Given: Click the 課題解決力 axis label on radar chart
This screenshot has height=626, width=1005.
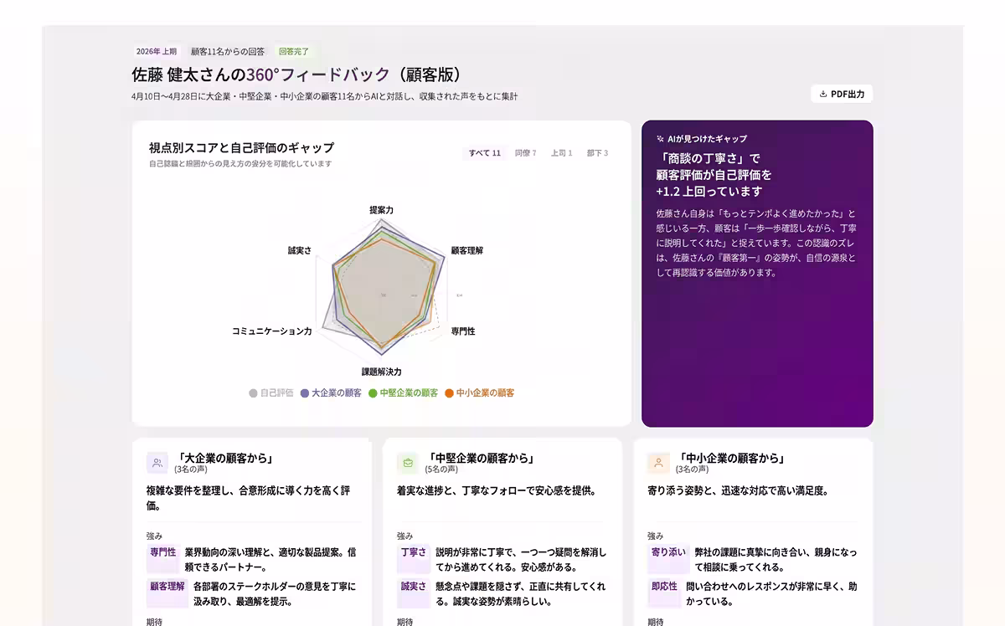Looking at the screenshot, I should [381, 372].
